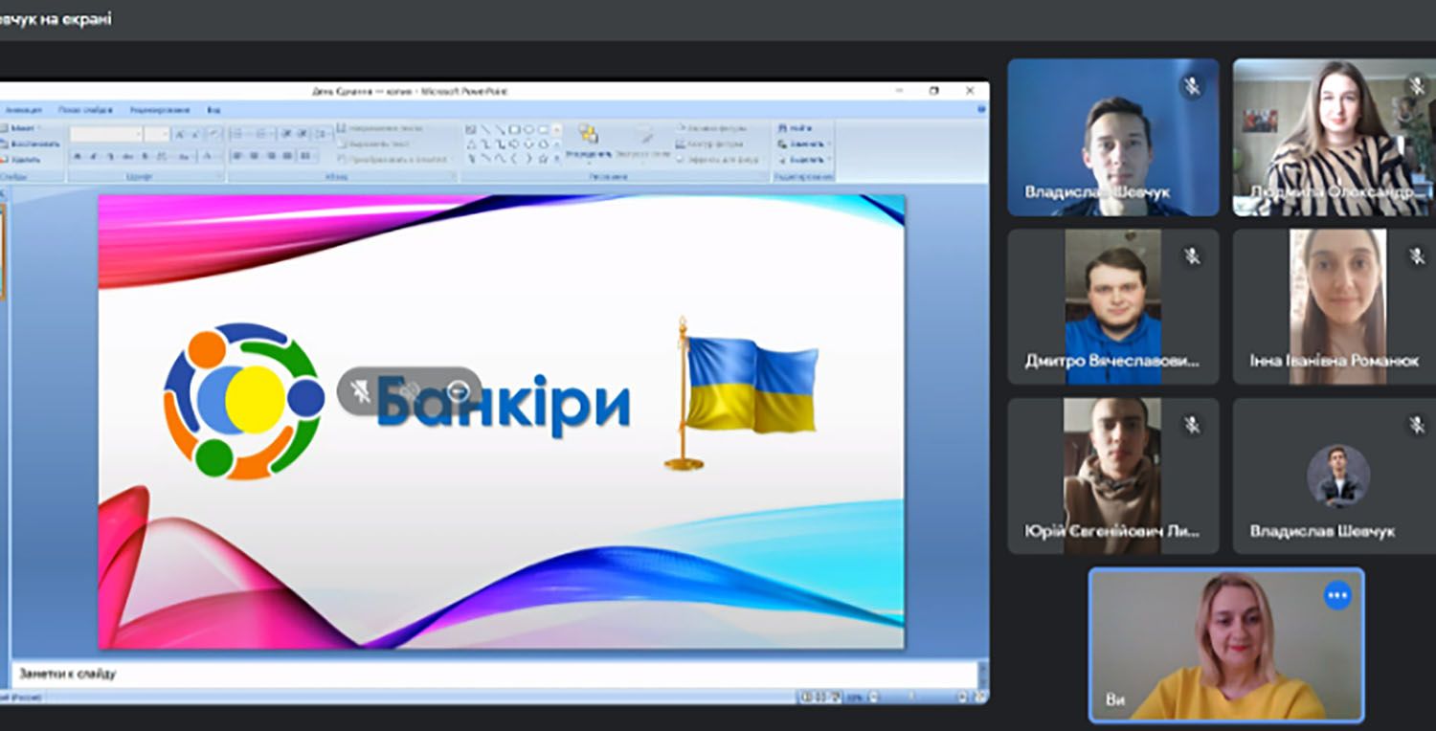Screen dimensions: 1436x731
Task: Open the font name combo box
Action: pos(105,134)
